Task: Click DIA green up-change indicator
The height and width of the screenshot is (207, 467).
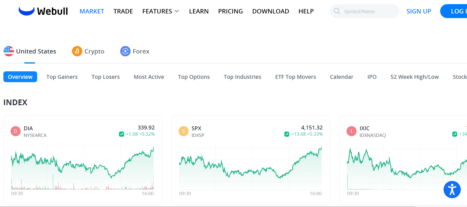Action: click(x=121, y=134)
